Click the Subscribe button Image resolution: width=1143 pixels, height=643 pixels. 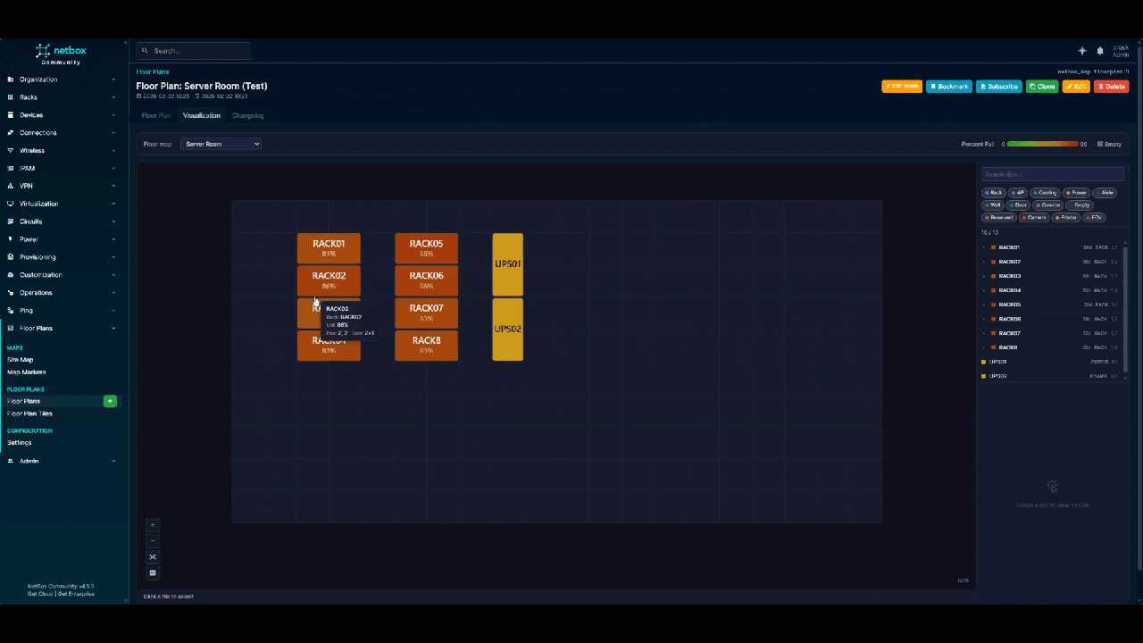999,87
